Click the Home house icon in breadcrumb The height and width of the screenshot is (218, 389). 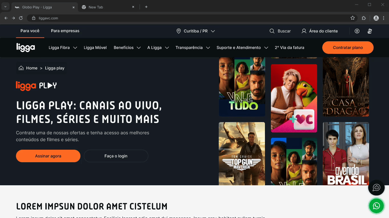point(21,68)
